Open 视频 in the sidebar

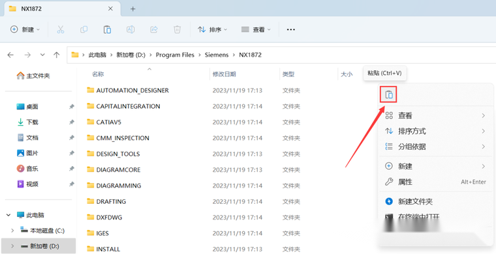27,184
